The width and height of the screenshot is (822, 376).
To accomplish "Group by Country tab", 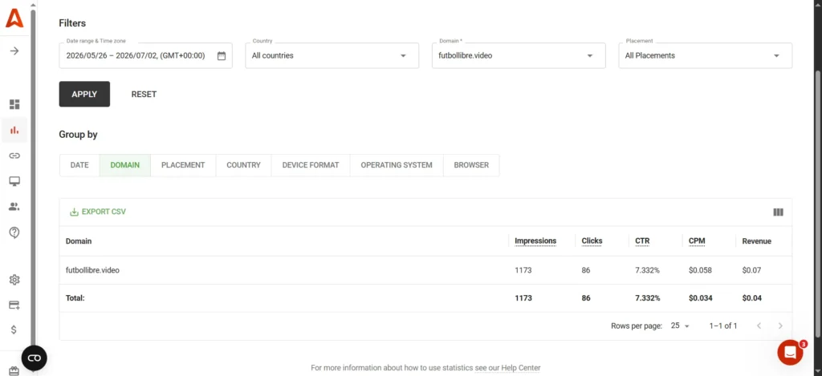I will click(x=243, y=165).
